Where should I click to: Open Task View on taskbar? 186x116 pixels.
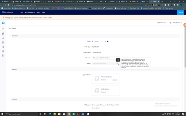tap(45, 114)
